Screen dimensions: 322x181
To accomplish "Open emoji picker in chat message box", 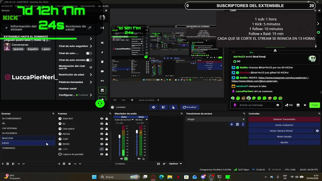I will (278, 105).
